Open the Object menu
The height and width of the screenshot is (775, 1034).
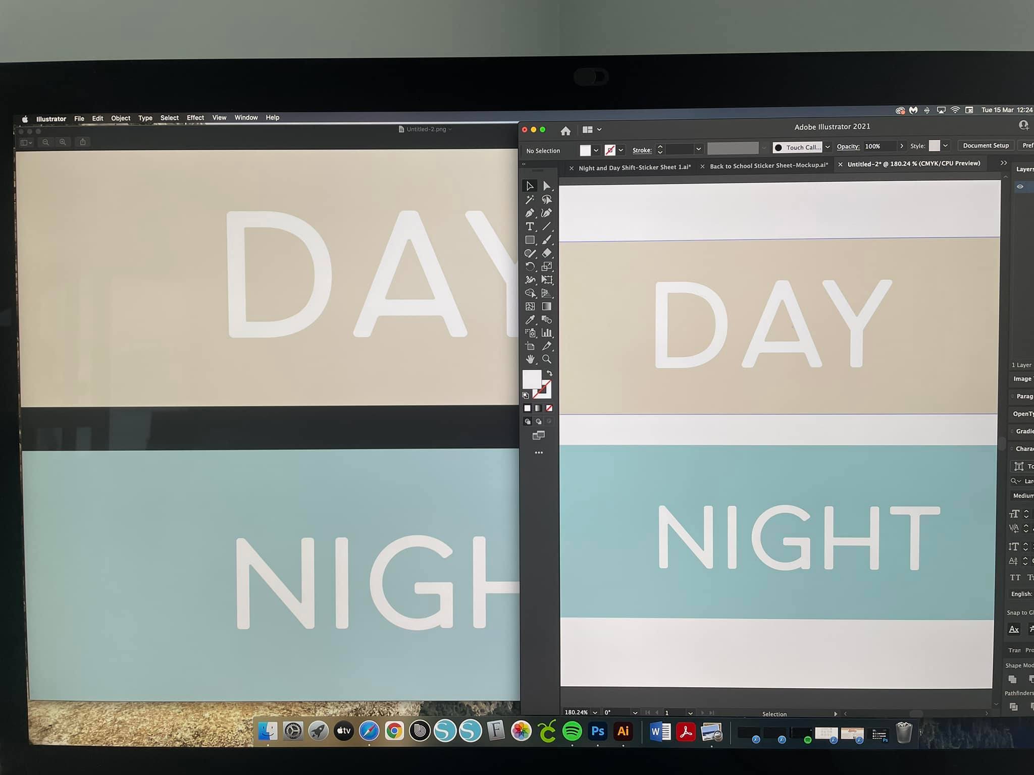[x=121, y=118]
